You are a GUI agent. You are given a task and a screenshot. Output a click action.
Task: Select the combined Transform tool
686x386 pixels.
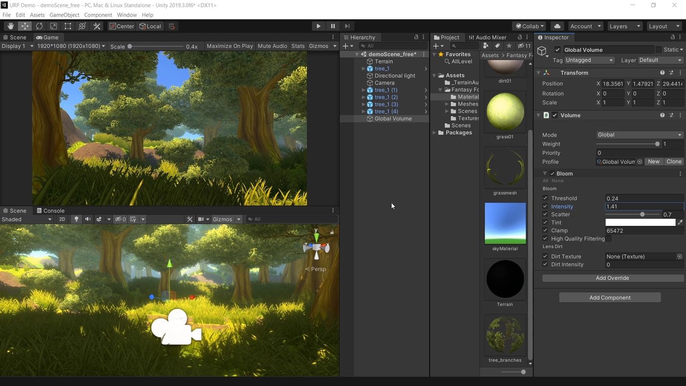coord(82,26)
